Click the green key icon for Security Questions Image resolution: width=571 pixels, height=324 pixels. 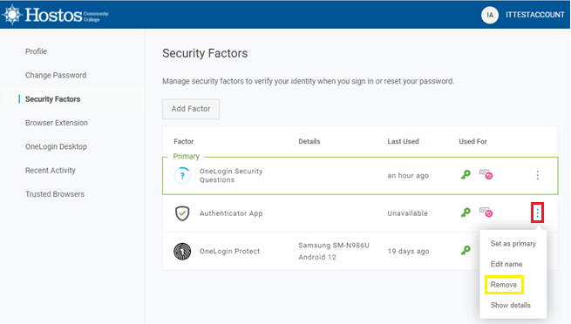click(466, 175)
